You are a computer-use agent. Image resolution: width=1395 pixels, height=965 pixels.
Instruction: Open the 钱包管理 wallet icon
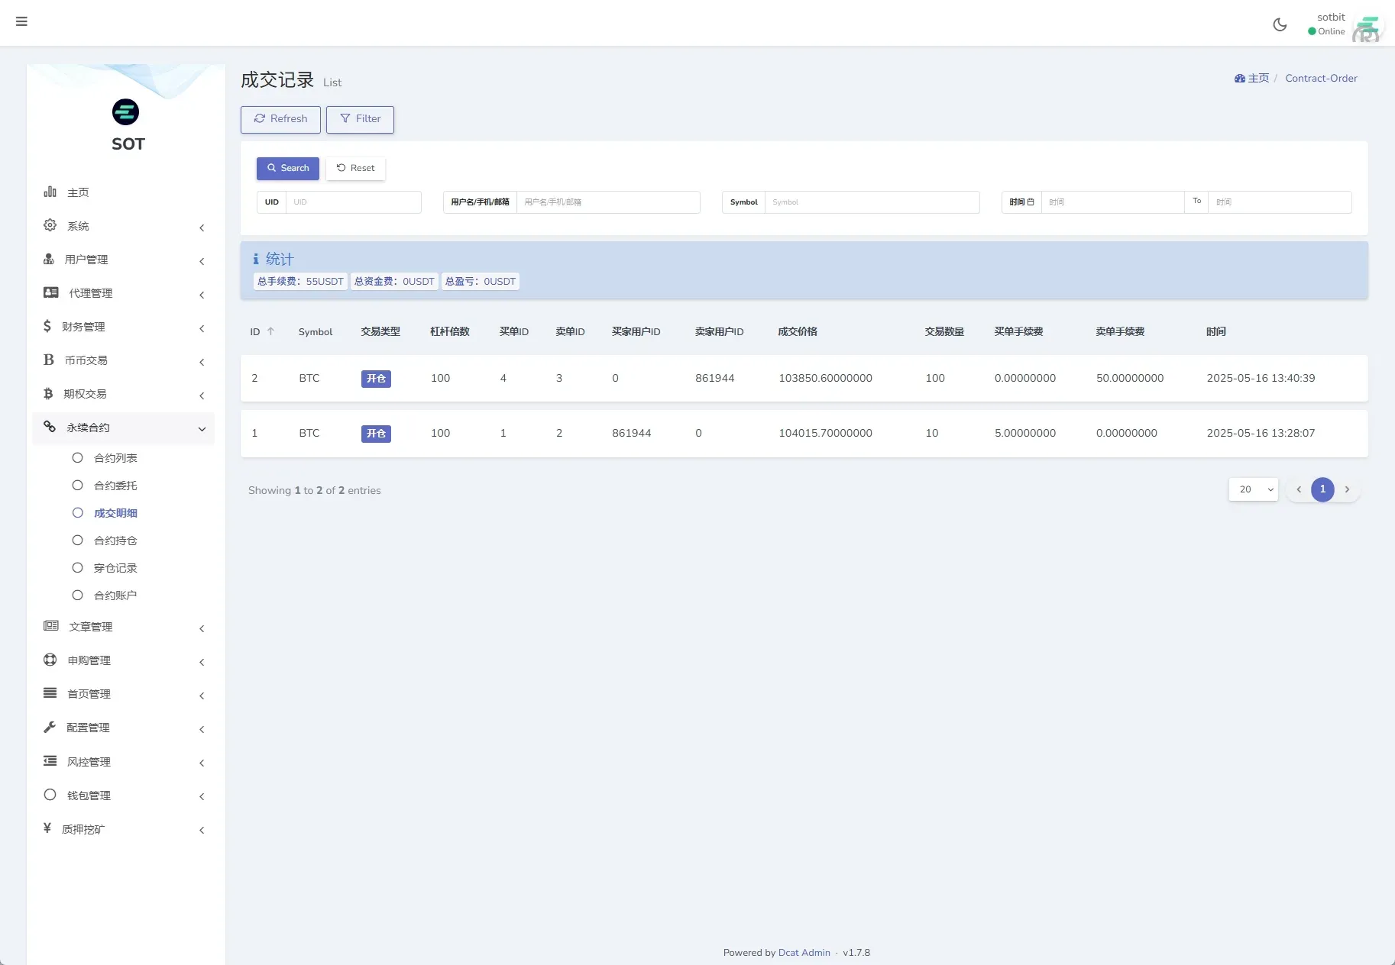coord(50,795)
